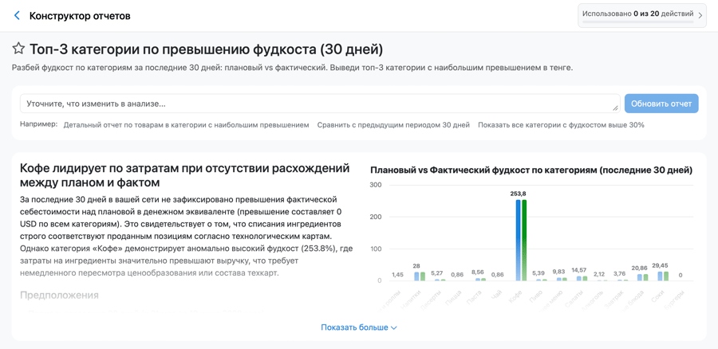This screenshot has width=718, height=349.
Task: Click the 'Конструктор отчетов' page header
Action: 80,16
